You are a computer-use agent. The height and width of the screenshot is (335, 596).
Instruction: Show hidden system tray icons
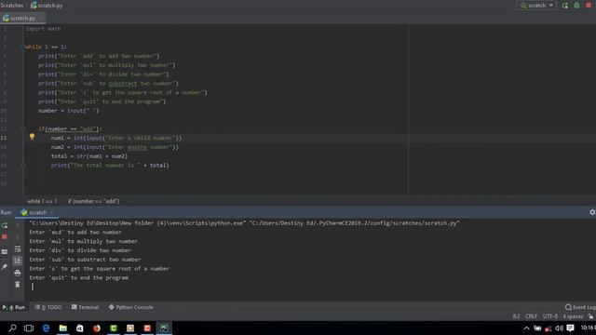pyautogui.click(x=526, y=328)
